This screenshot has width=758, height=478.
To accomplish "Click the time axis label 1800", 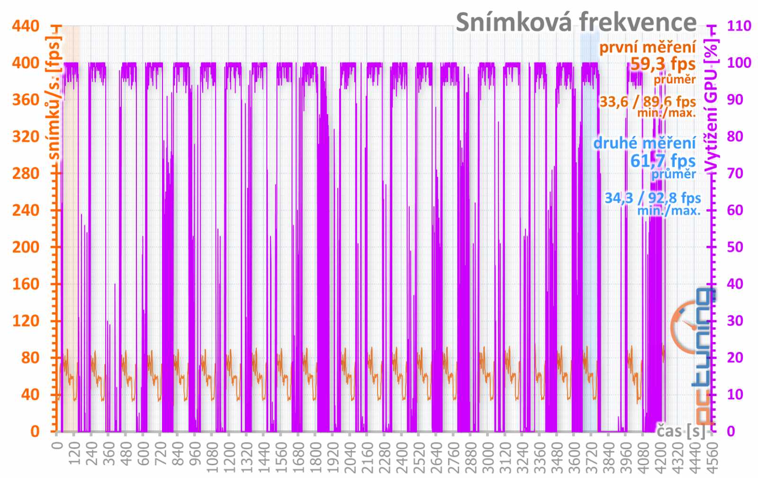I will coord(316,457).
